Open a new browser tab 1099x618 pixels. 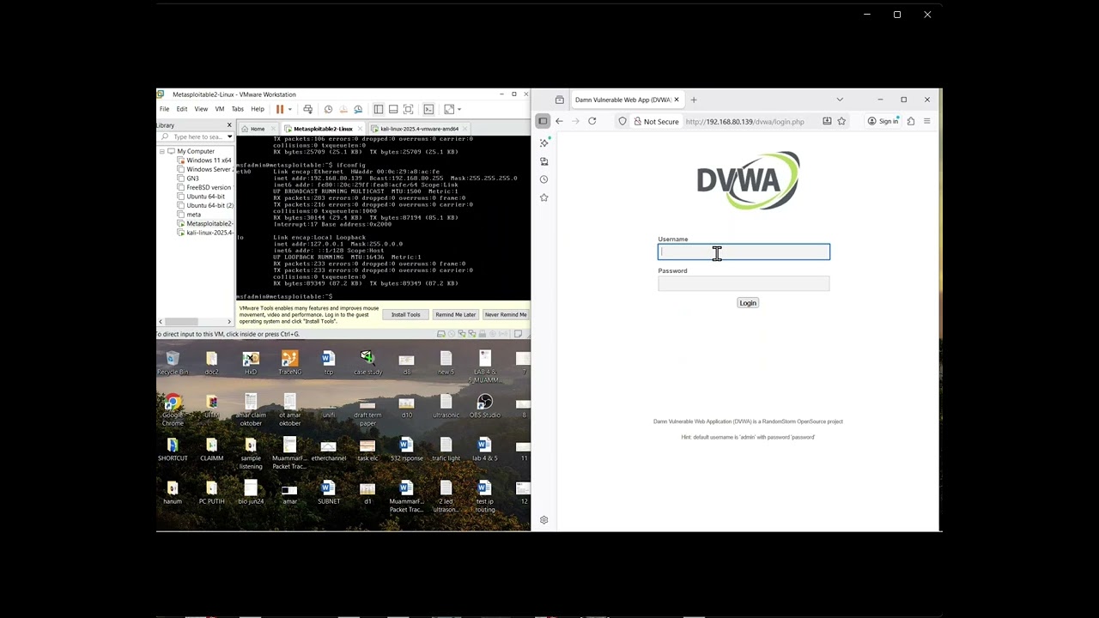pos(694,100)
